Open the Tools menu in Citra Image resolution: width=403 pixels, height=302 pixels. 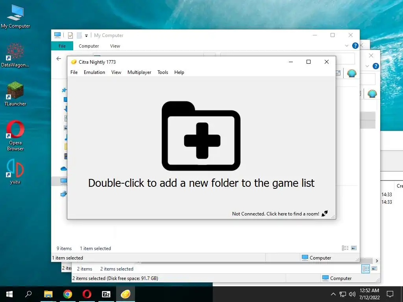(163, 72)
